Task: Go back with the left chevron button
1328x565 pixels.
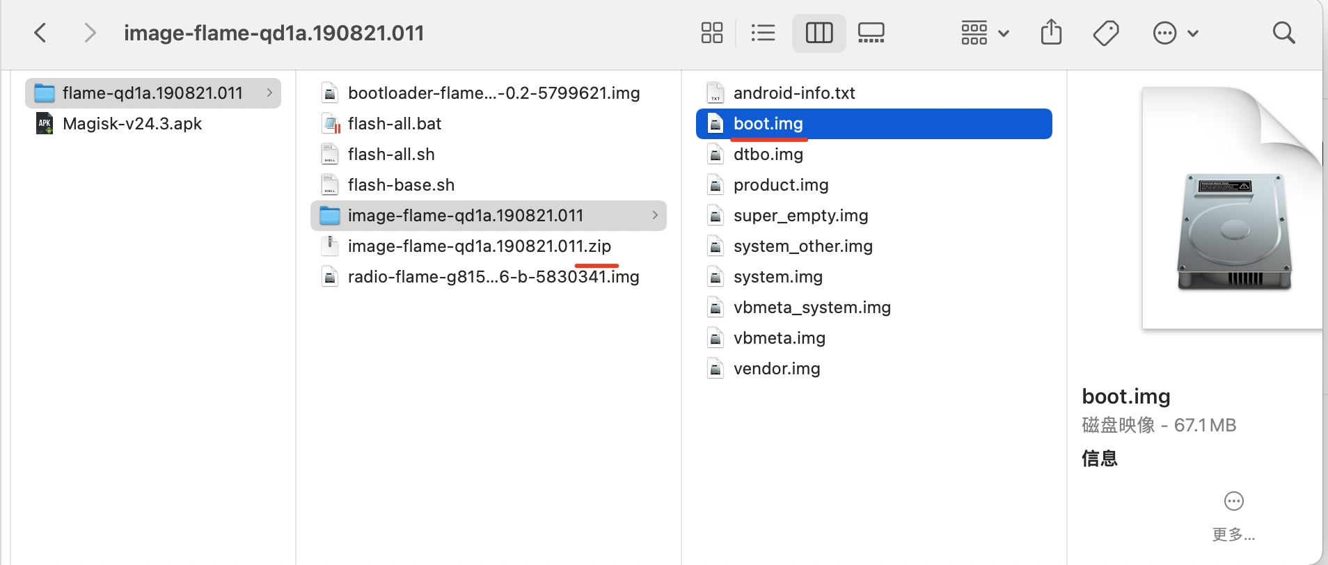Action: tap(40, 33)
